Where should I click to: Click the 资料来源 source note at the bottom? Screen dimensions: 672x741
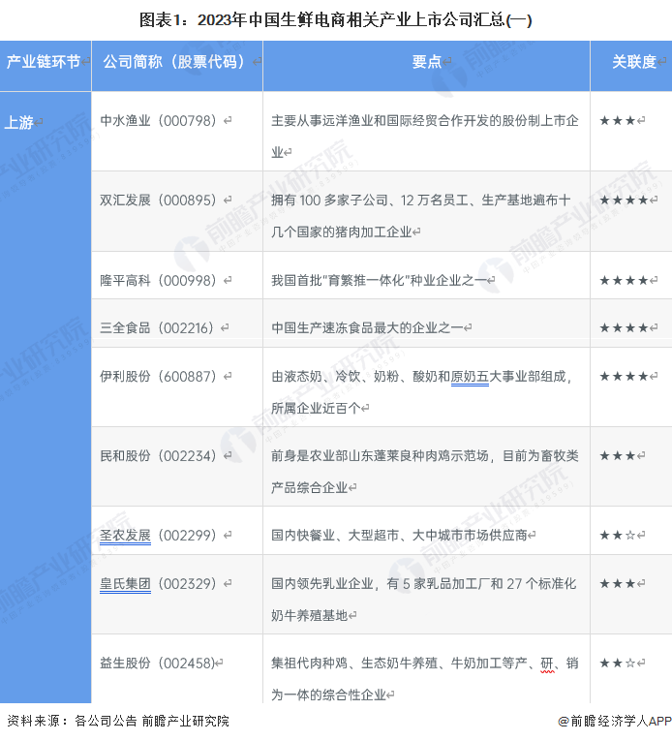tap(118, 721)
